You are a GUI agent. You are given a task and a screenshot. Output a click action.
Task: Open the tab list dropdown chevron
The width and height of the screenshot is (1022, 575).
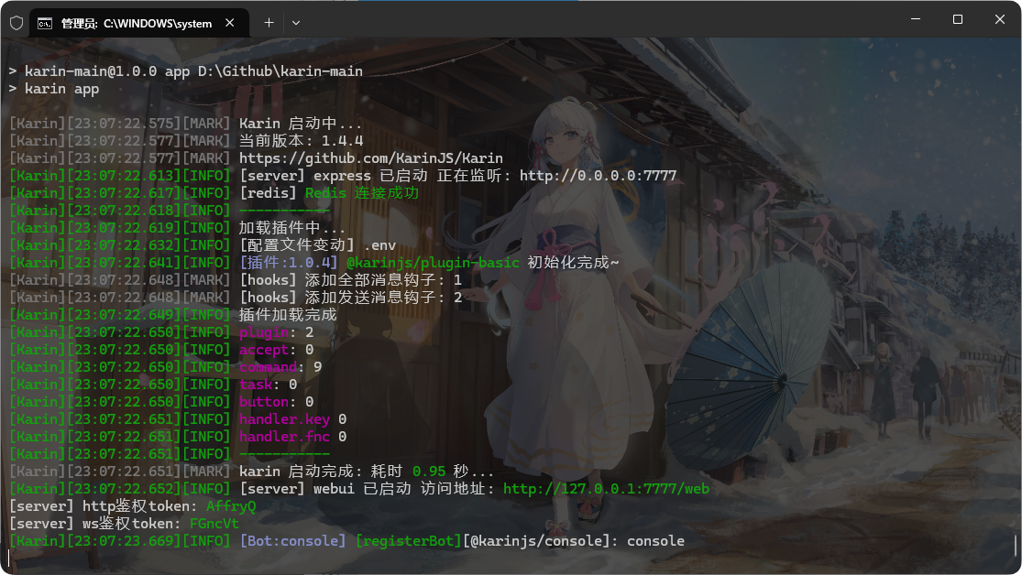[295, 22]
